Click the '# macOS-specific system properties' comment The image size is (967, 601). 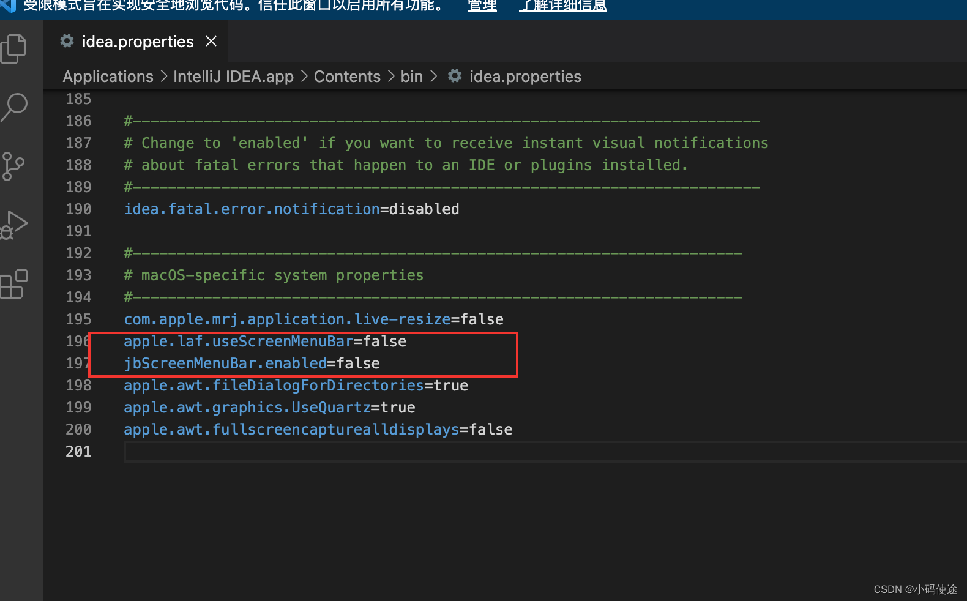pos(274,275)
